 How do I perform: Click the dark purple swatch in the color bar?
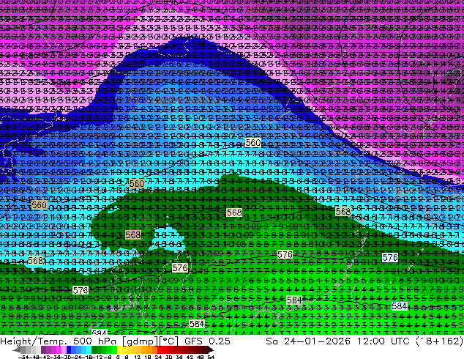(43, 349)
